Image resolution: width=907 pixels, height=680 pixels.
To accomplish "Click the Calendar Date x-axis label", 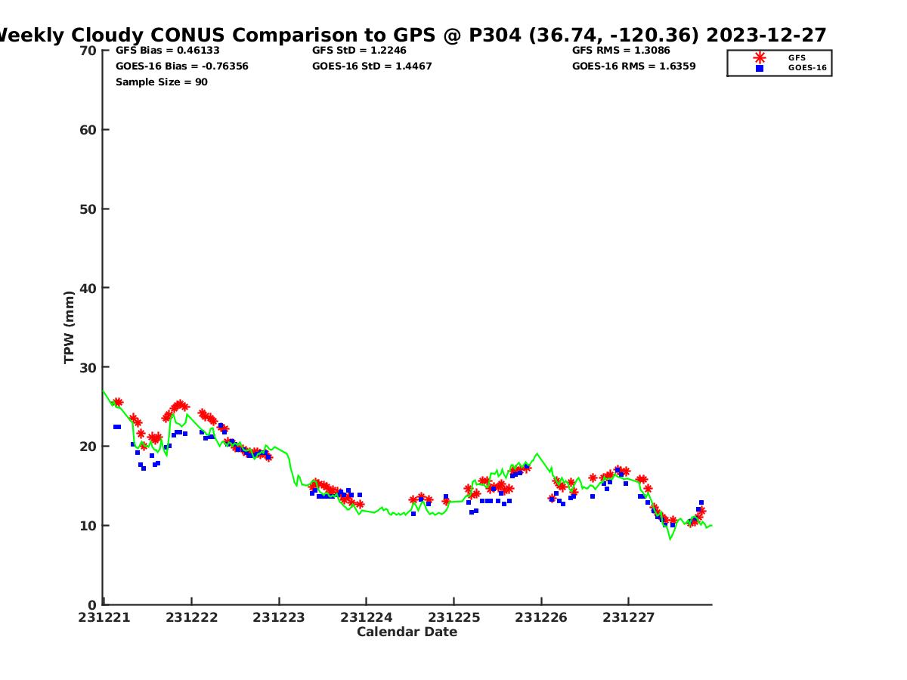I will point(407,632).
